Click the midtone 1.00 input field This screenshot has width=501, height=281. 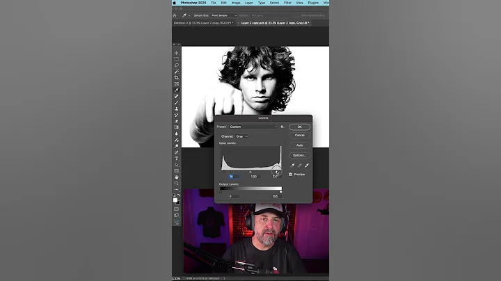point(255,176)
